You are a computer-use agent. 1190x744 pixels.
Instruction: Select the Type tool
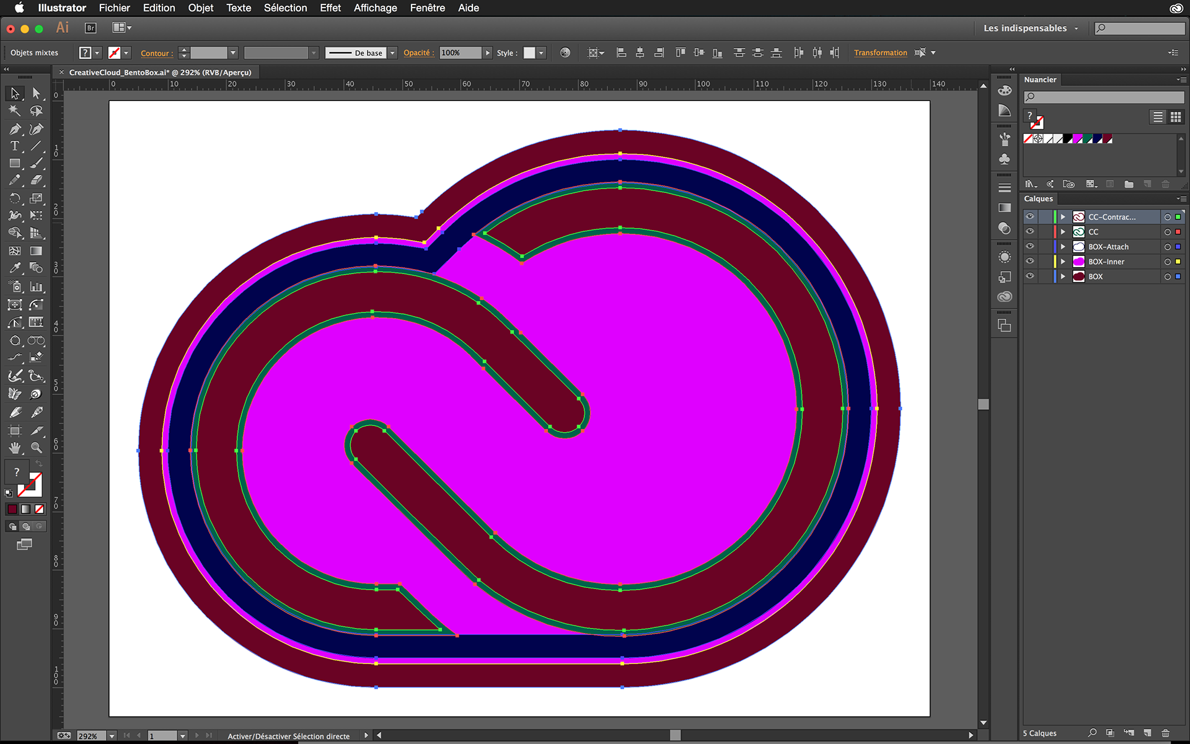[15, 146]
